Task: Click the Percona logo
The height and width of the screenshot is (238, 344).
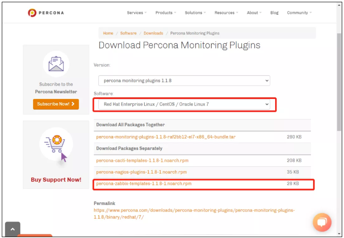Action: (46, 12)
